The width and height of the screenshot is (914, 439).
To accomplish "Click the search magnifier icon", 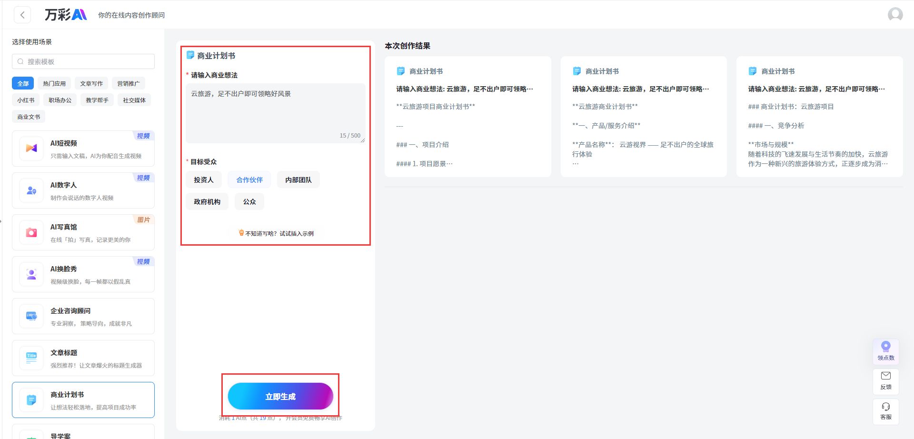I will tap(20, 61).
